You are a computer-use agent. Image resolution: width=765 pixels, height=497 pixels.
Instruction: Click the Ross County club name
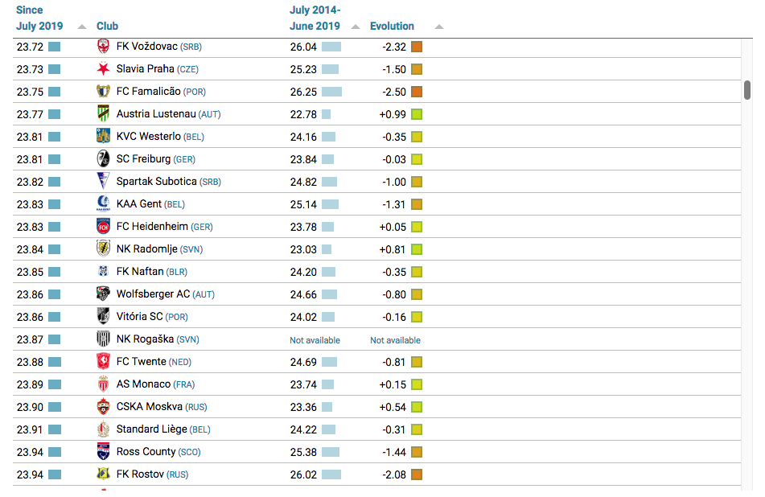click(146, 452)
